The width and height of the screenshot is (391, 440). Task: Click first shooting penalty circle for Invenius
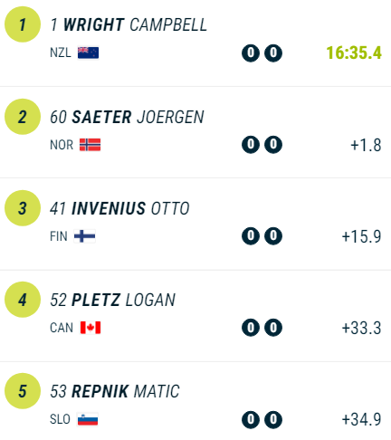coord(251,235)
